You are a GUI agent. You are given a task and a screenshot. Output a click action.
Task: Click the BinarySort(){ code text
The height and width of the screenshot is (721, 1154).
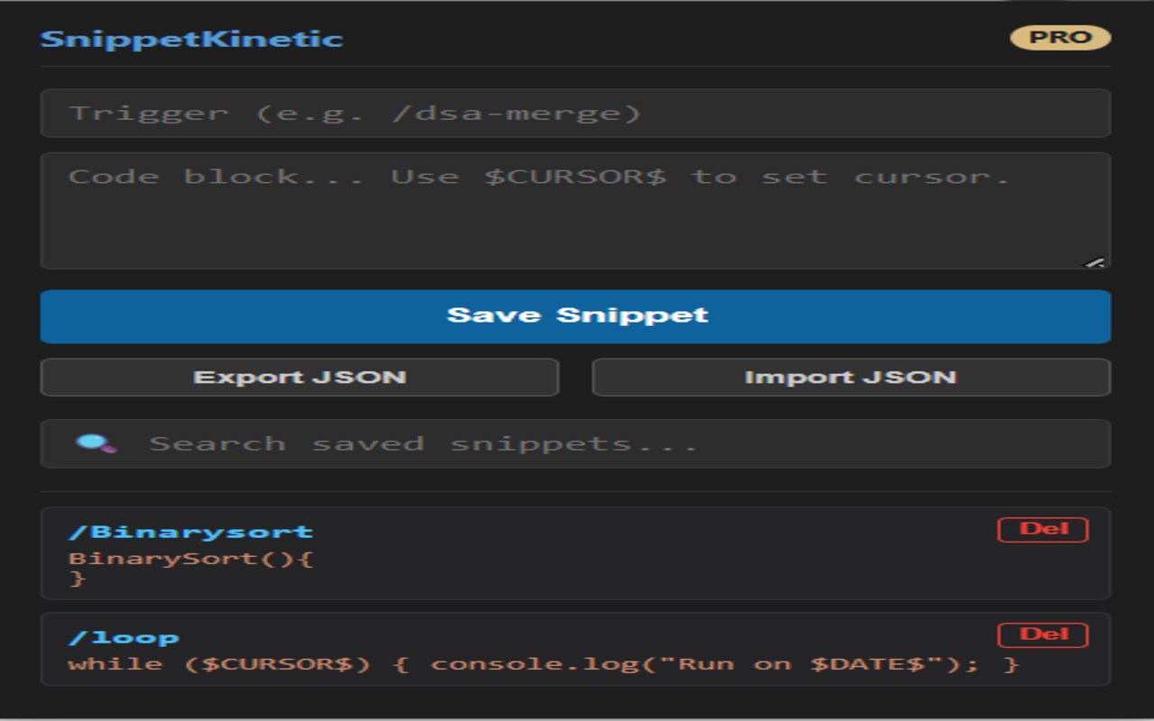(191, 559)
